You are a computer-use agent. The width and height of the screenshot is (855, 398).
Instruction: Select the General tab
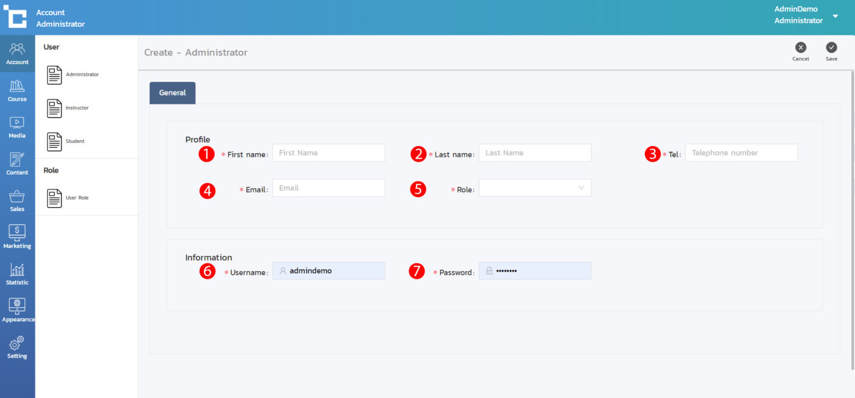(172, 93)
